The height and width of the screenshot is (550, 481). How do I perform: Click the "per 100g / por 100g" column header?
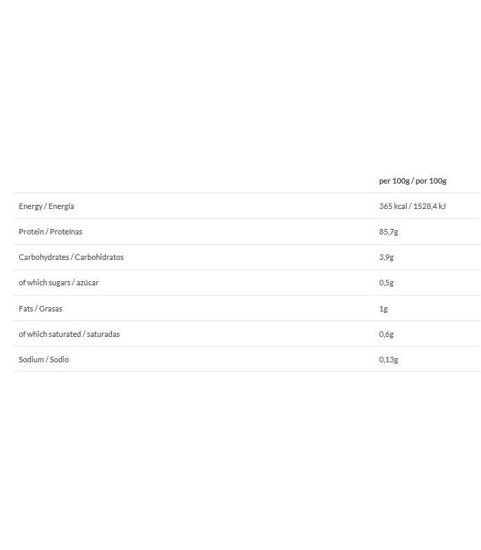412,181
